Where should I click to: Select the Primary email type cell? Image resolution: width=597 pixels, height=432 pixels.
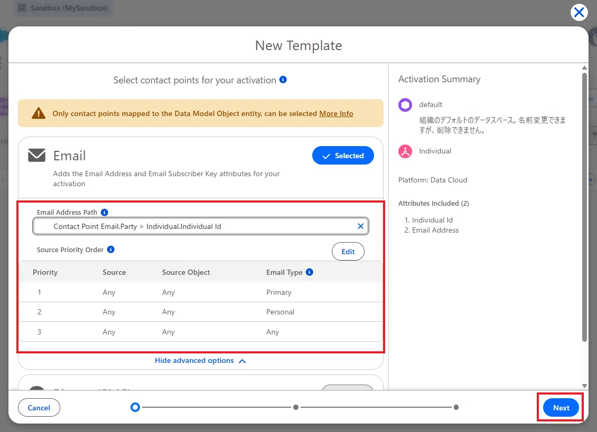coord(279,292)
